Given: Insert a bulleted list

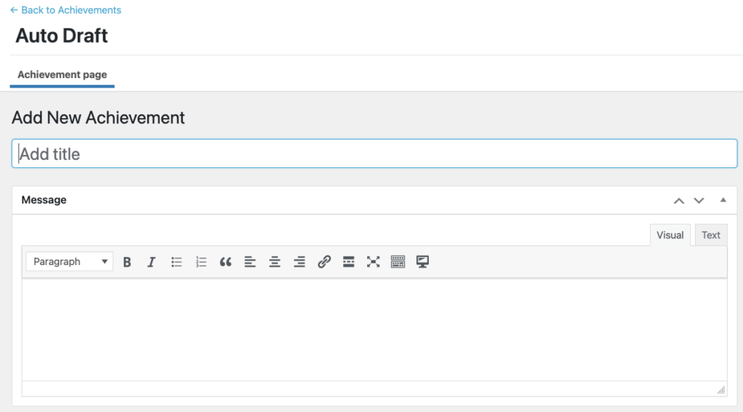Looking at the screenshot, I should pyautogui.click(x=176, y=262).
